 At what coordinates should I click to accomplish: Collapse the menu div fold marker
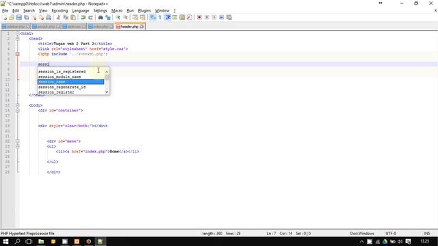pos(17,141)
